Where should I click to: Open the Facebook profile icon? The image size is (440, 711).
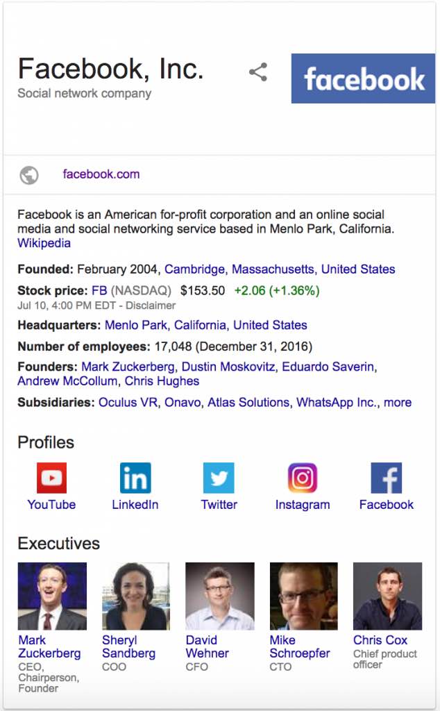coord(386,478)
